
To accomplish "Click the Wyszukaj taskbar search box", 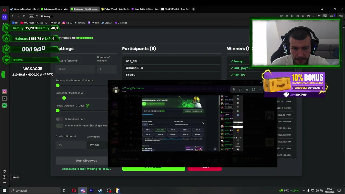I will (35, 190).
